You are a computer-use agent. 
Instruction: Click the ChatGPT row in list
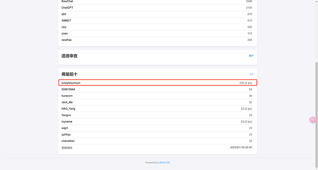coord(158,8)
